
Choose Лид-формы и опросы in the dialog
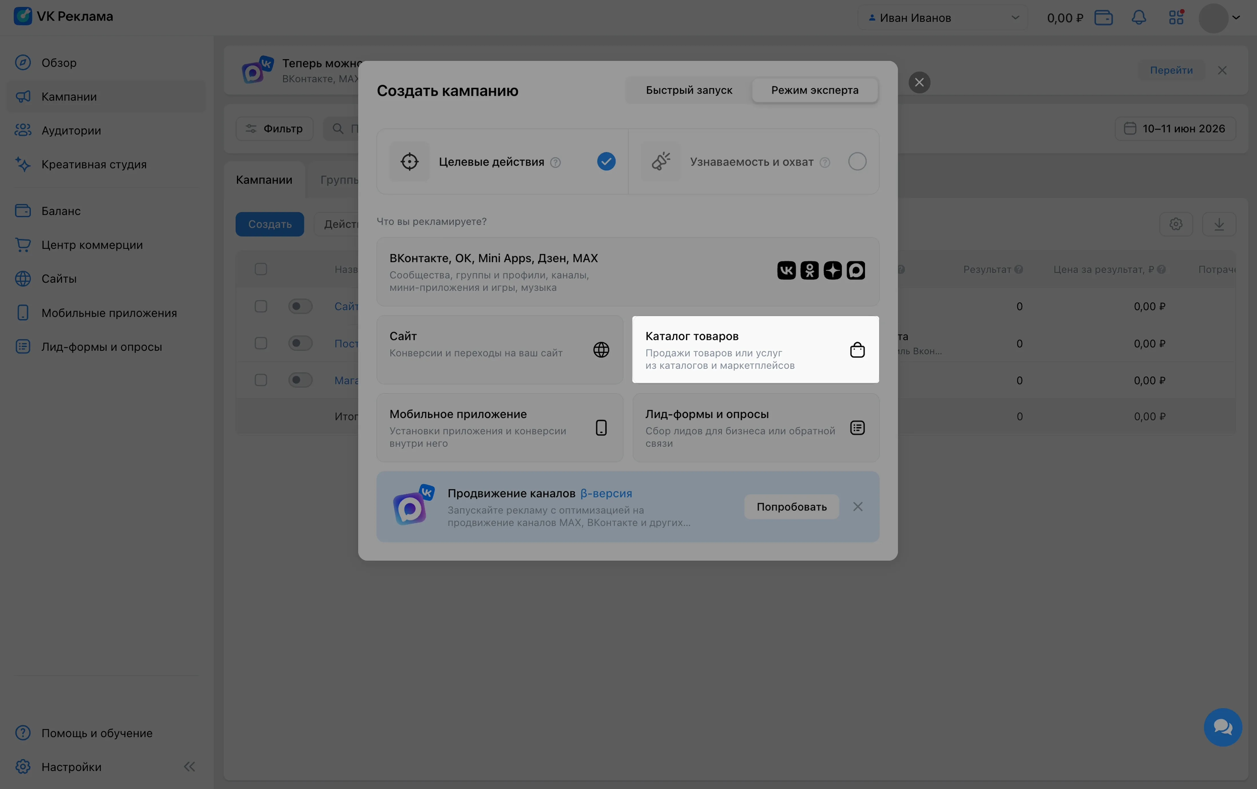click(755, 427)
